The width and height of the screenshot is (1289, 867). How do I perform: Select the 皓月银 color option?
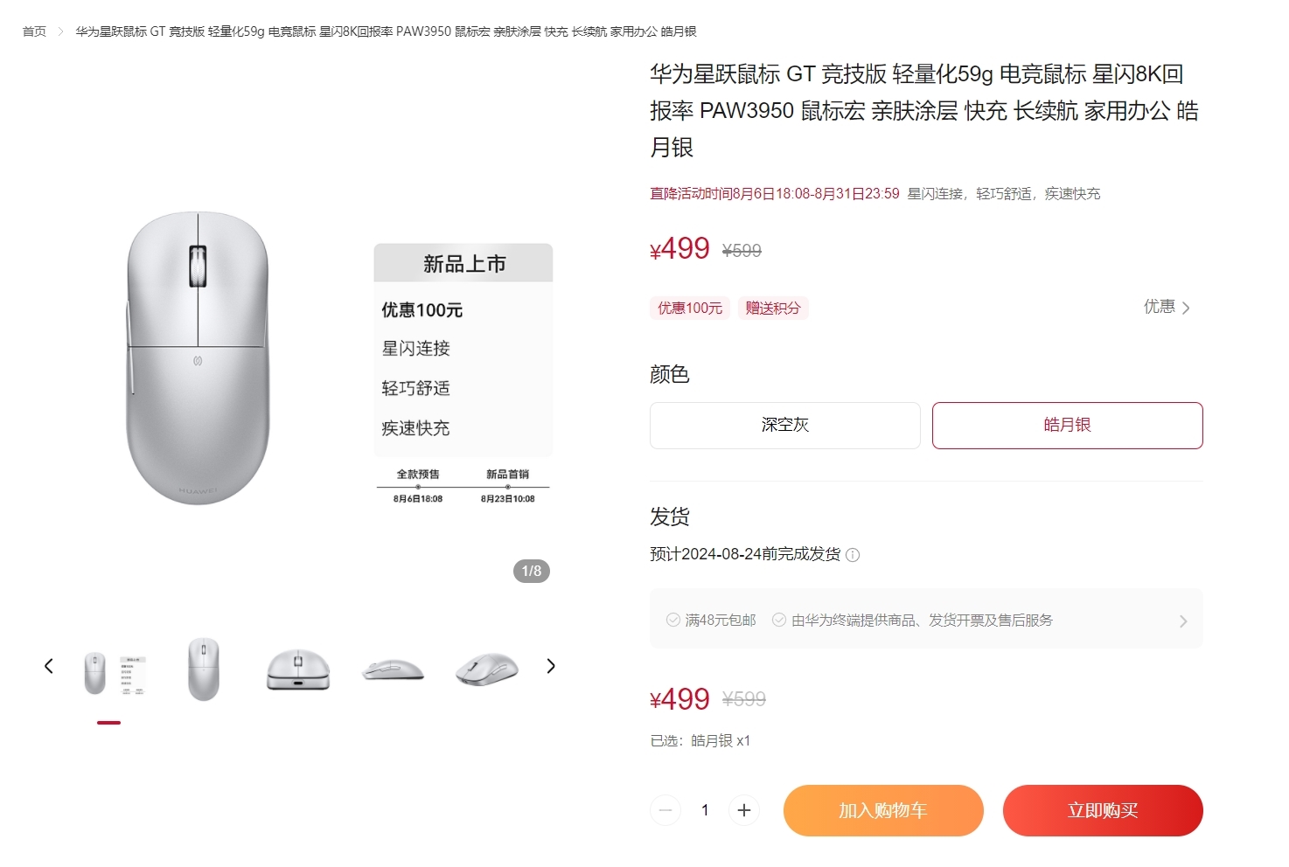click(1068, 426)
